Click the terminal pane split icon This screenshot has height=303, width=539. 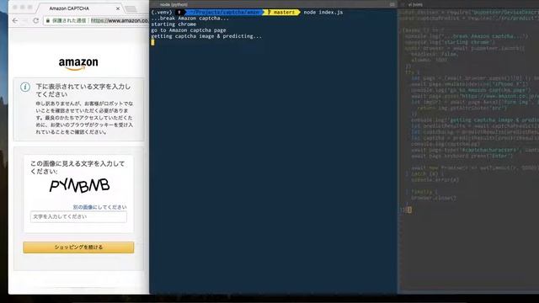tap(392, 4)
